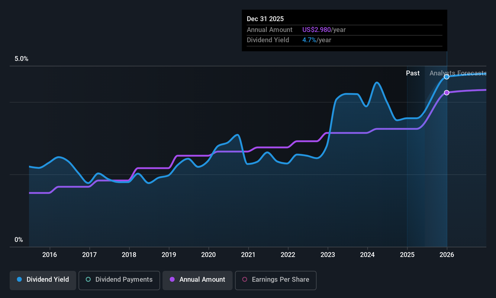Click the 2018 x-axis label
This screenshot has height=298, width=496.
coord(129,255)
